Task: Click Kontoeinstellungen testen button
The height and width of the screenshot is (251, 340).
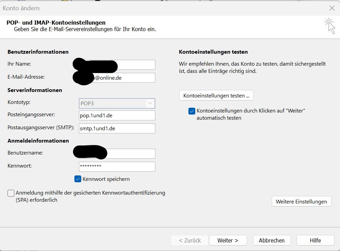Action: pos(216,95)
